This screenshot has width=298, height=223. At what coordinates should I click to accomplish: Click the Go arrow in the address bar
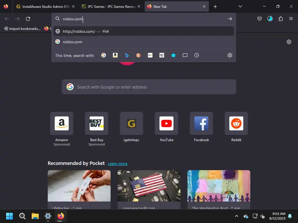[230, 19]
